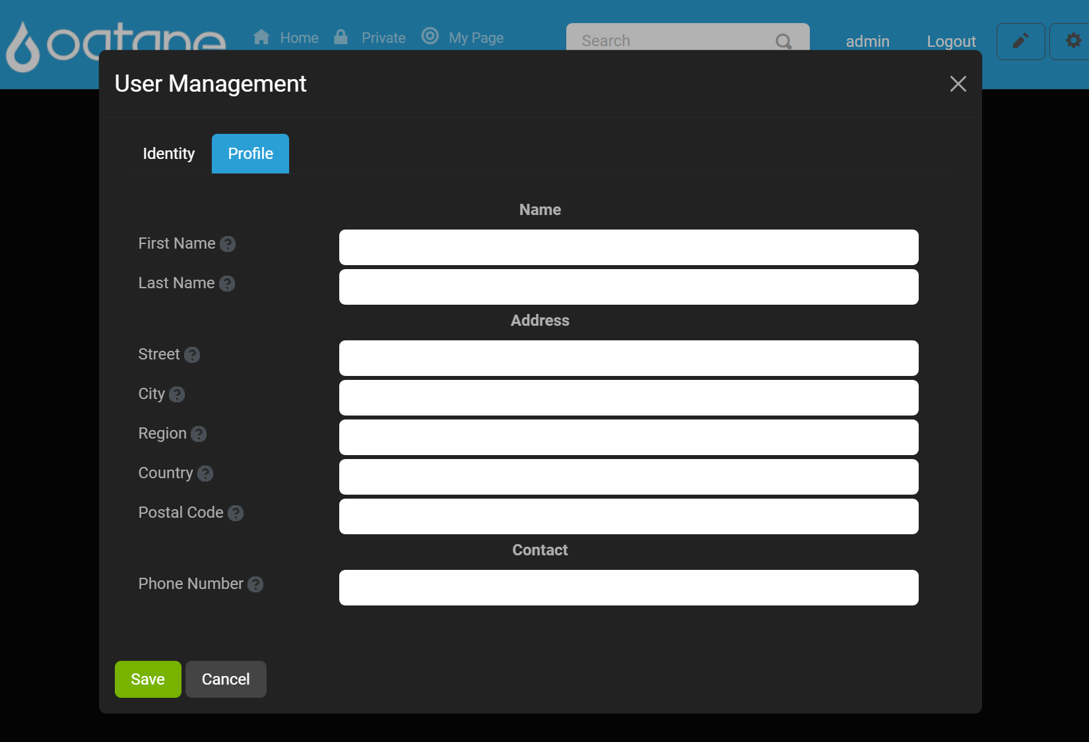Open the Region help tooltip icon
1089x742 pixels.
pyautogui.click(x=199, y=434)
